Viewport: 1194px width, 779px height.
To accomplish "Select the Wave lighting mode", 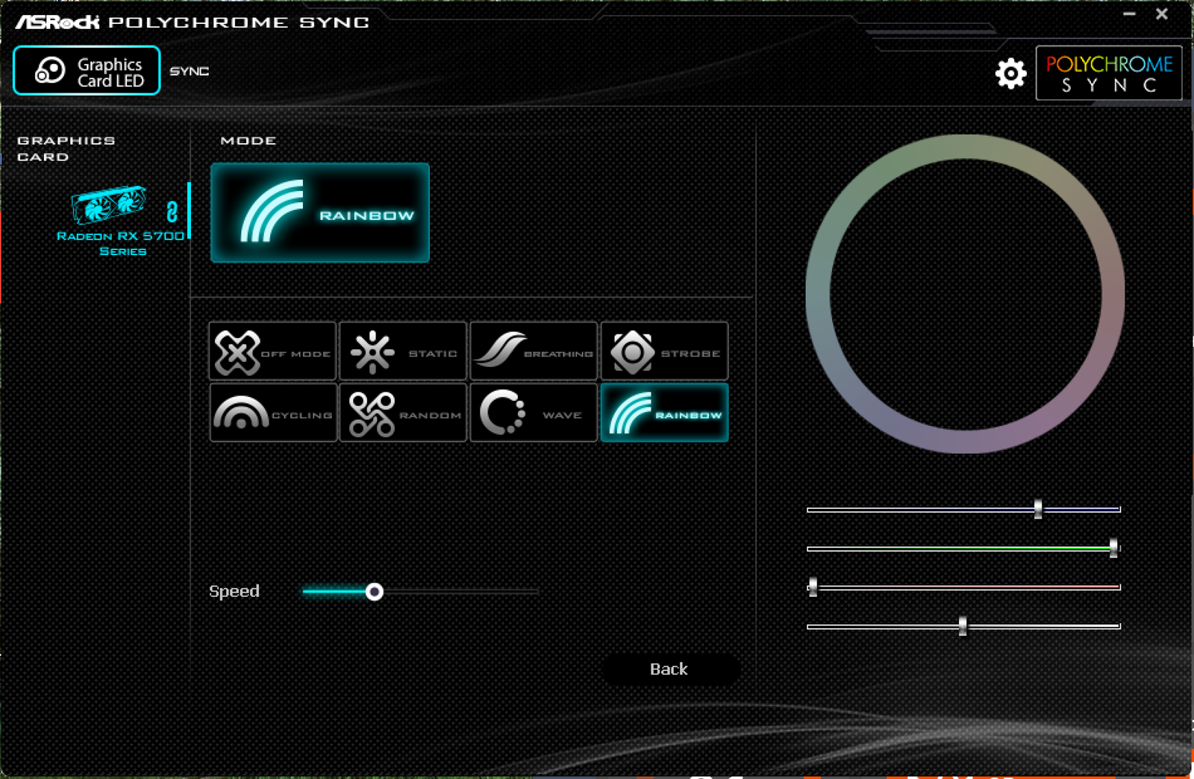I will point(534,413).
